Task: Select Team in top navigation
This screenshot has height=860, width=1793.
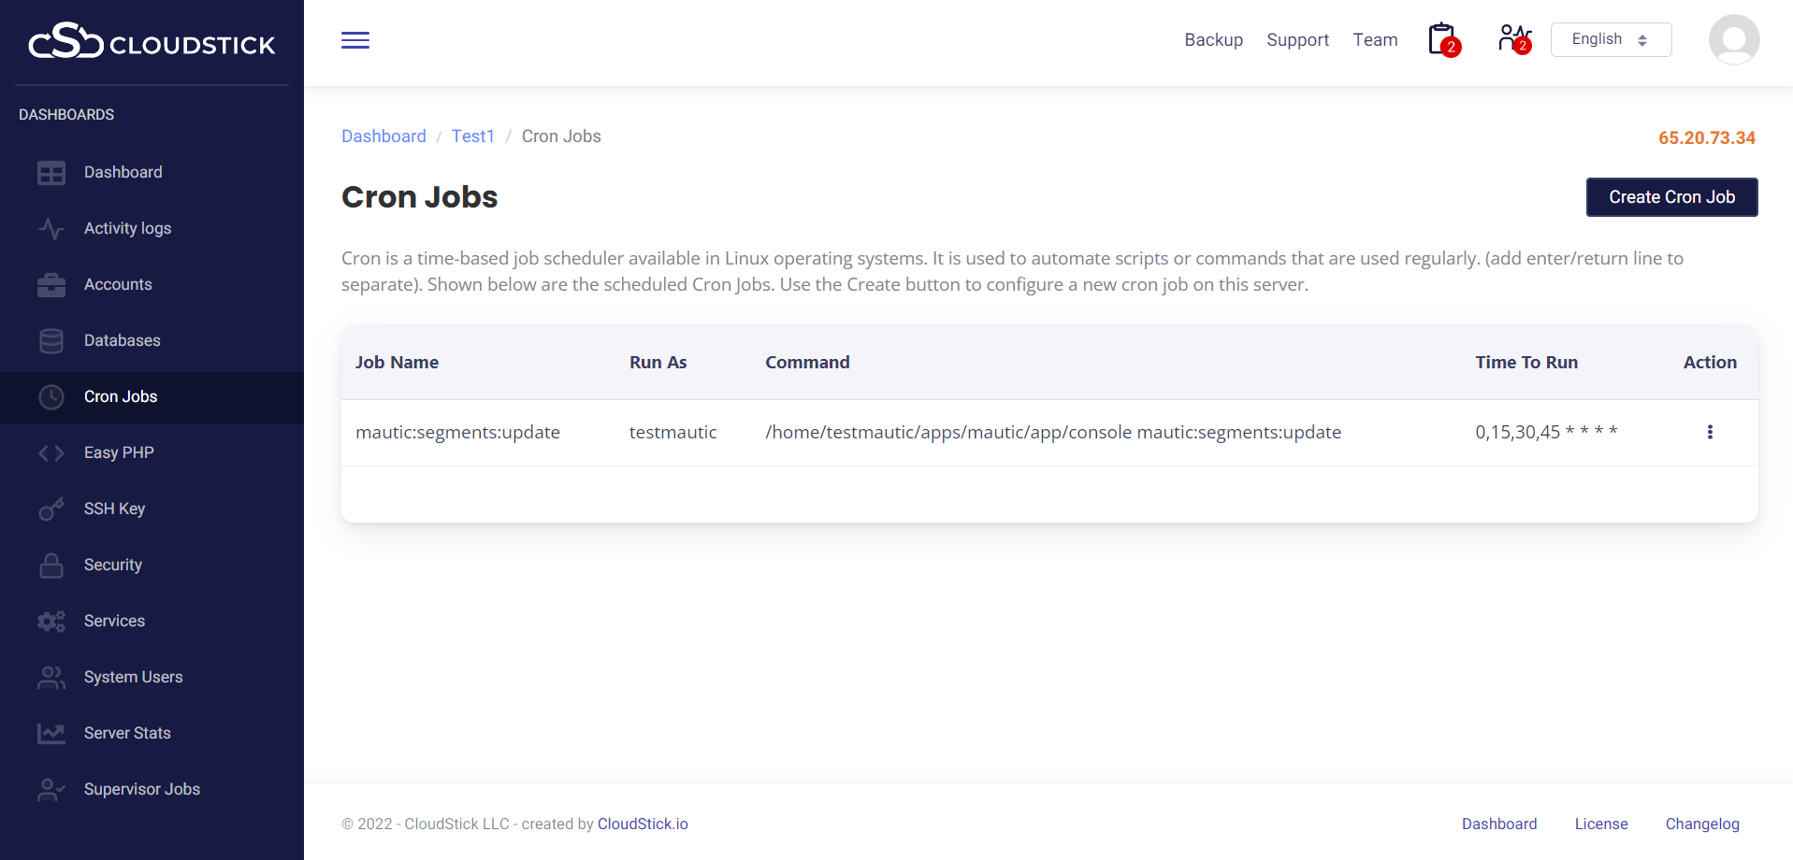Action: click(1374, 40)
